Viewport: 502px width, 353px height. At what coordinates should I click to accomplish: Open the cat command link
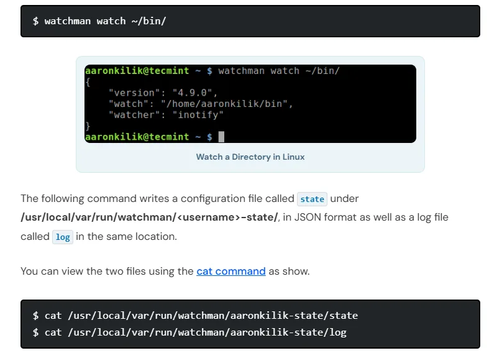(x=231, y=272)
